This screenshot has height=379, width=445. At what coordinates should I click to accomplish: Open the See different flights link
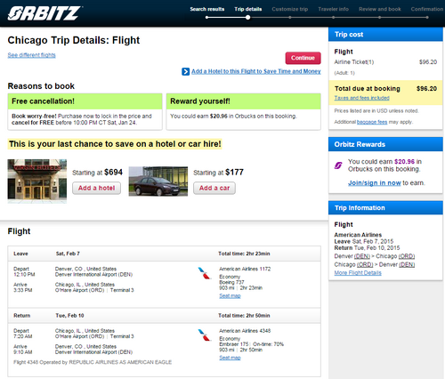(31, 55)
